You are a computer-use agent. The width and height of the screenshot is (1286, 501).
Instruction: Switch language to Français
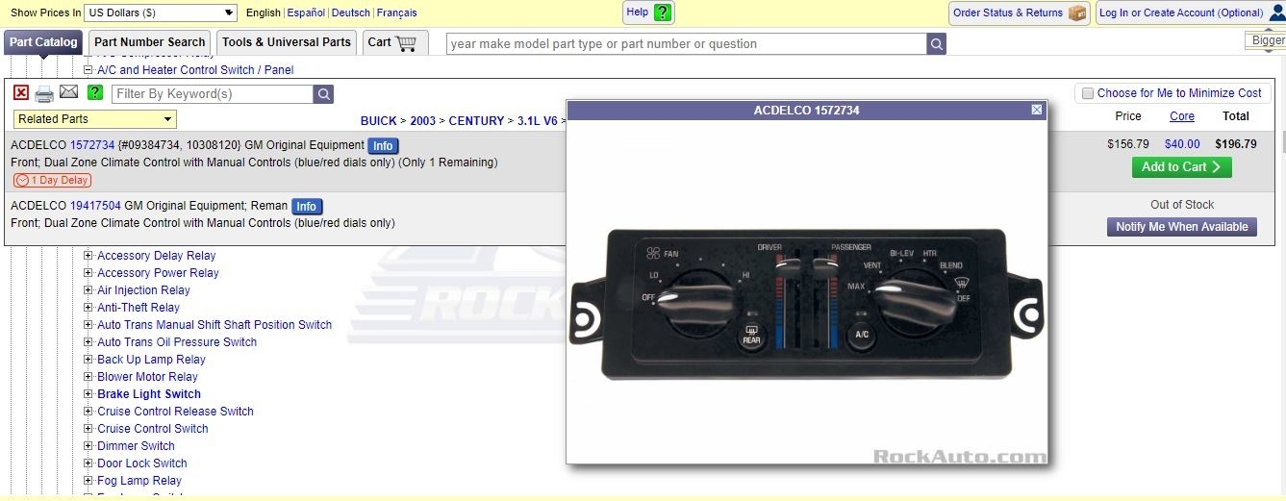(397, 13)
